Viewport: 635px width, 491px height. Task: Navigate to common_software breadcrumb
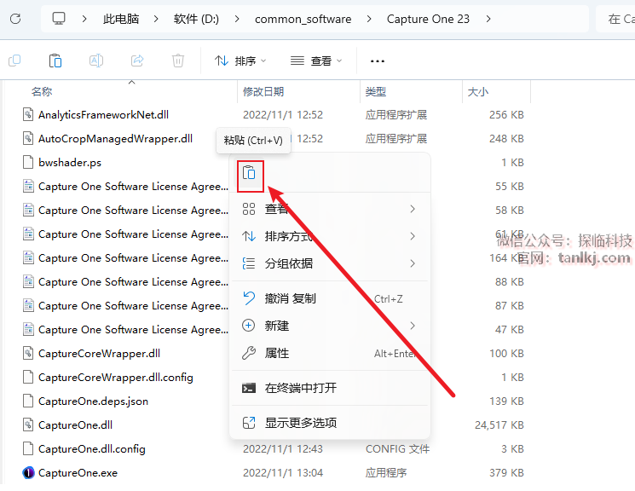[x=303, y=19]
